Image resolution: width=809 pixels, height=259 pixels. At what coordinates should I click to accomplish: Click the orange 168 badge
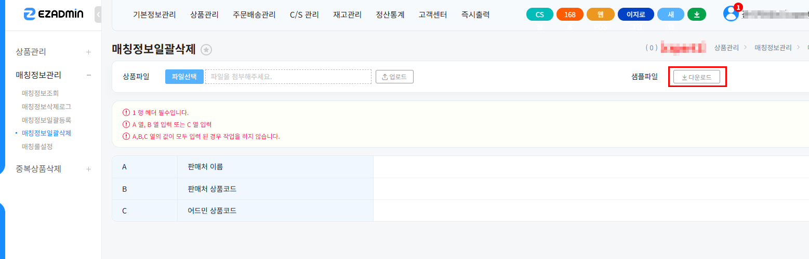point(570,15)
